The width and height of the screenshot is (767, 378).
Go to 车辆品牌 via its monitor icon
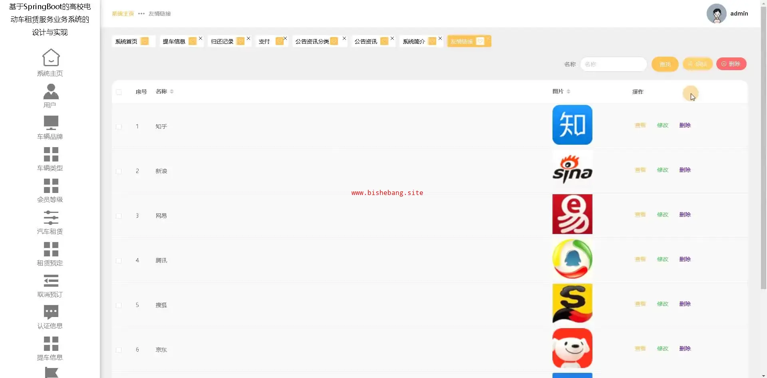coord(51,123)
